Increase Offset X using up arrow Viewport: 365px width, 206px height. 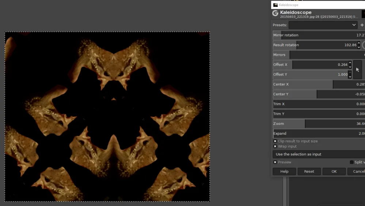[350, 63]
